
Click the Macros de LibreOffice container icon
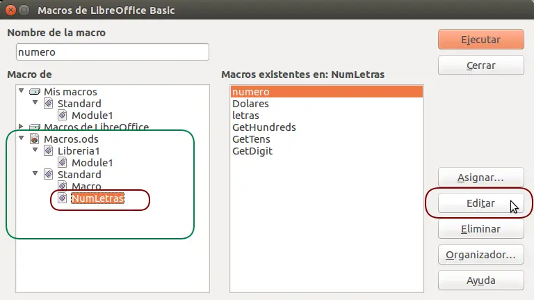coord(35,127)
